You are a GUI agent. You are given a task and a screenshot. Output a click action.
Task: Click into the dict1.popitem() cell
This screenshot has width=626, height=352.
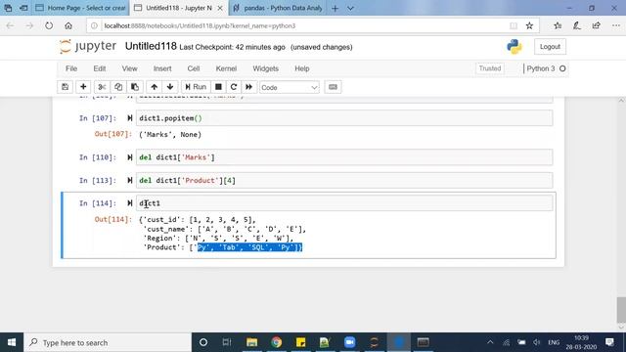[x=344, y=118]
